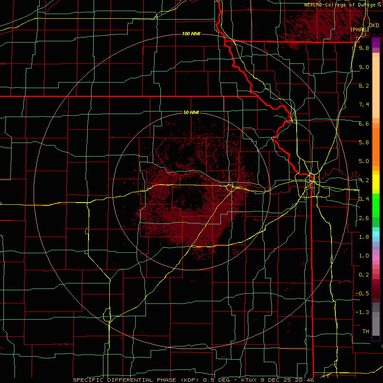Click the 9.0 color scale value
This screenshot has height=383, width=383.
[364, 67]
